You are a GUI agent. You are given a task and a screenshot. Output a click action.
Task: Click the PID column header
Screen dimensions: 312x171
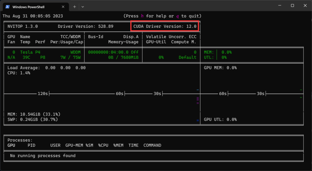pyautogui.click(x=31, y=145)
